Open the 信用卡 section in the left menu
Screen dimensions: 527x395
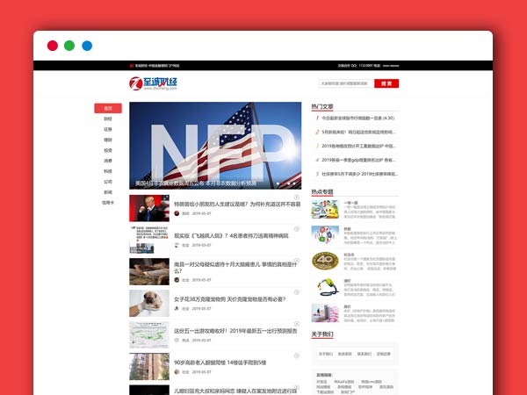(x=108, y=203)
